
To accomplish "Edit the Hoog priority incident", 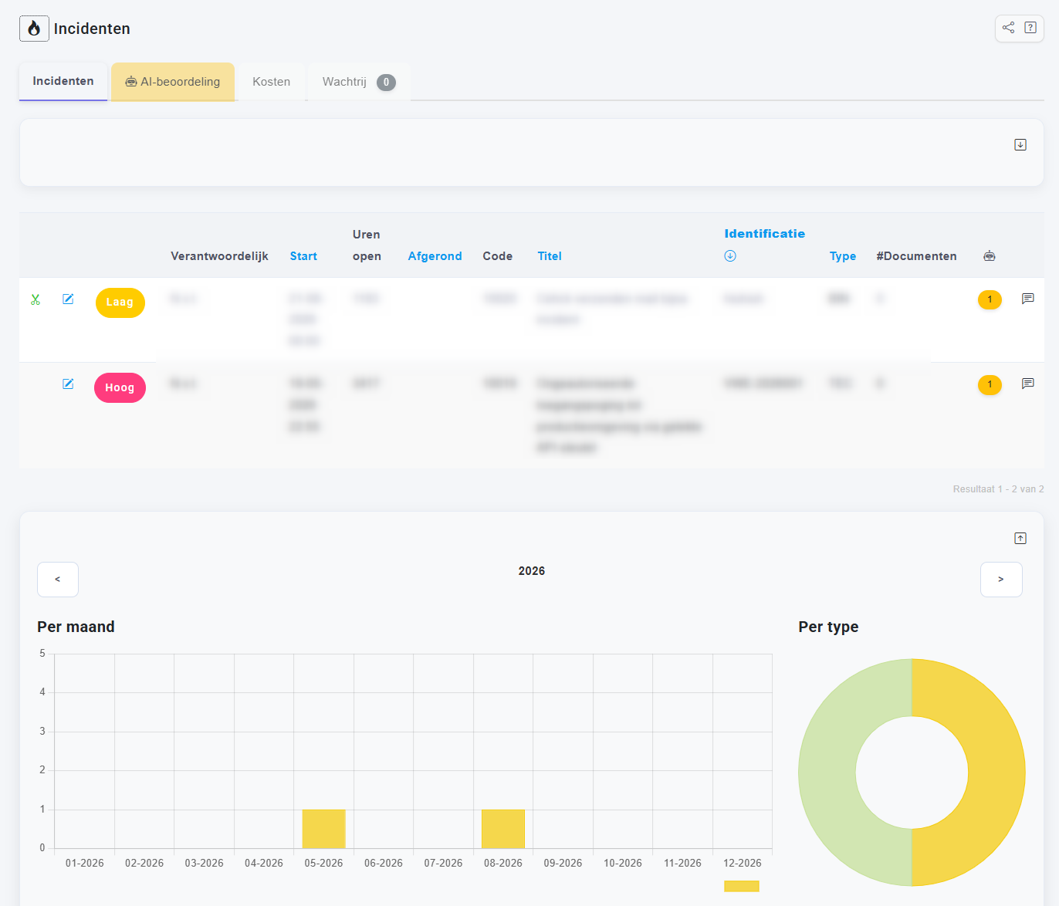I will click(68, 384).
